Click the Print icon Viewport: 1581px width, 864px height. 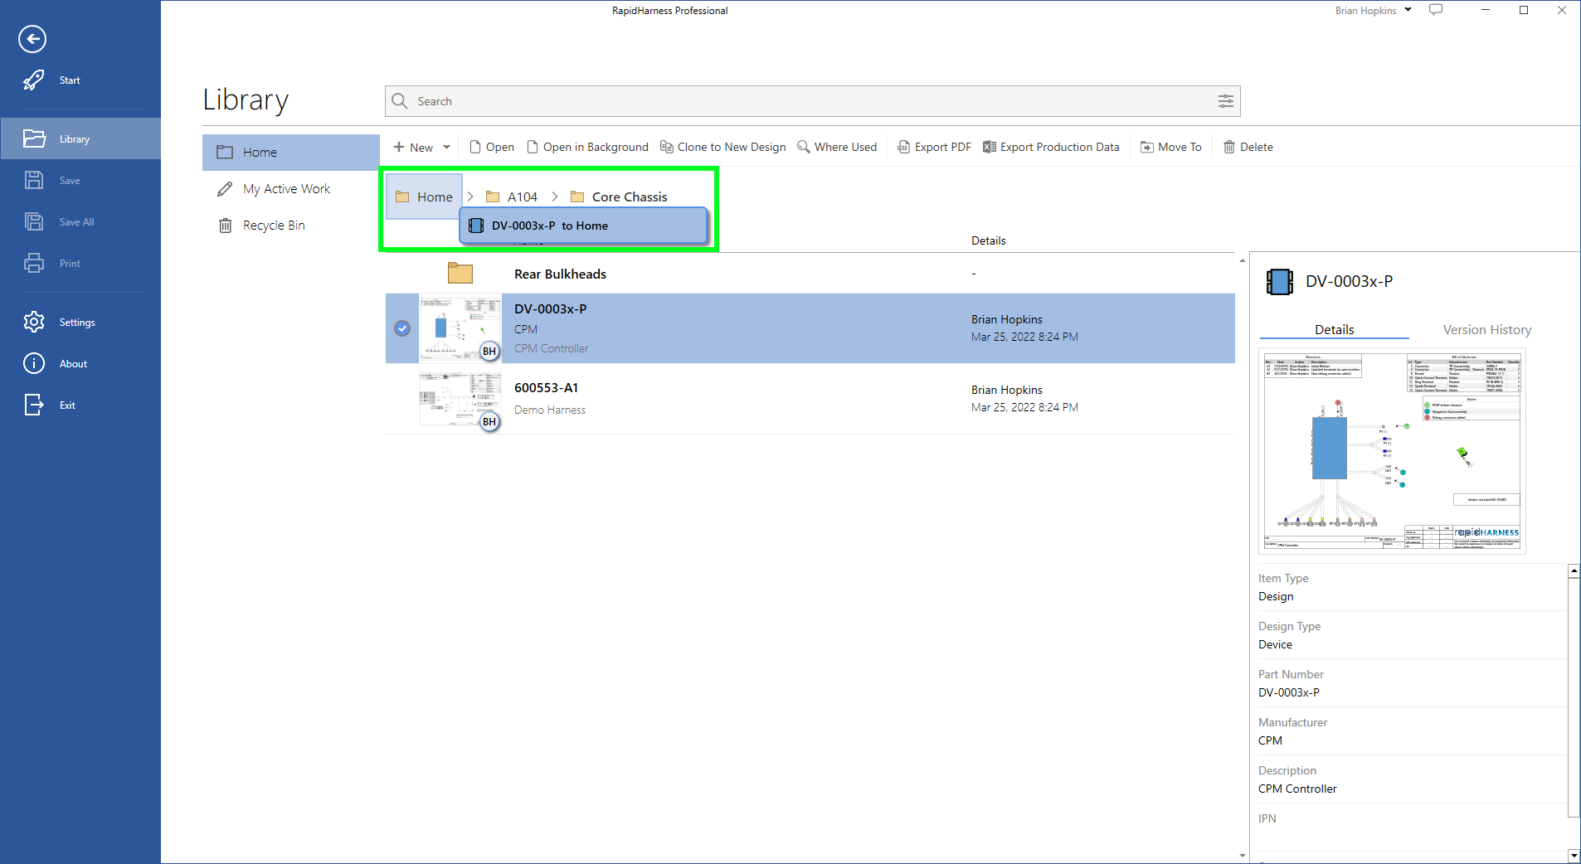pyautogui.click(x=34, y=263)
